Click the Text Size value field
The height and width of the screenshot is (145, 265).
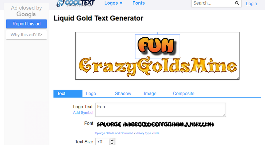point(103,142)
